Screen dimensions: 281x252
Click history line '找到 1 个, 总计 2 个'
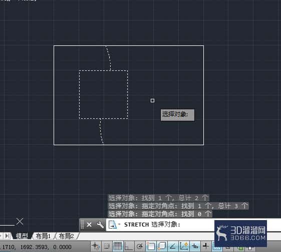158,198
